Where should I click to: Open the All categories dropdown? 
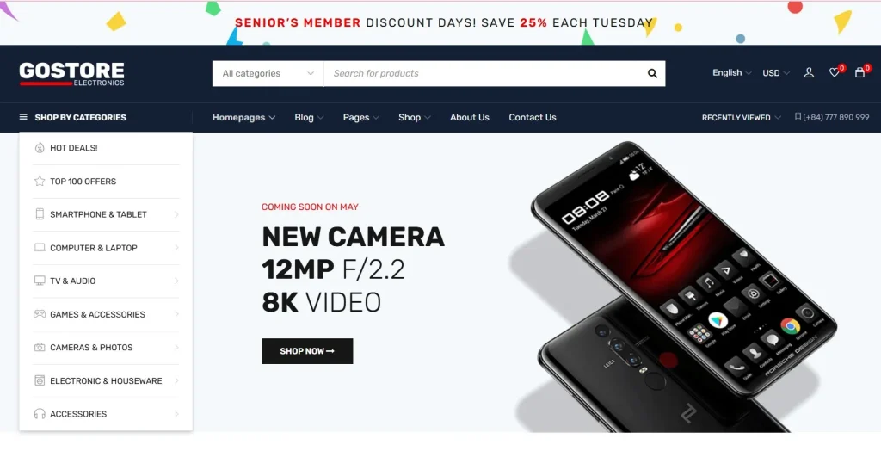click(268, 74)
